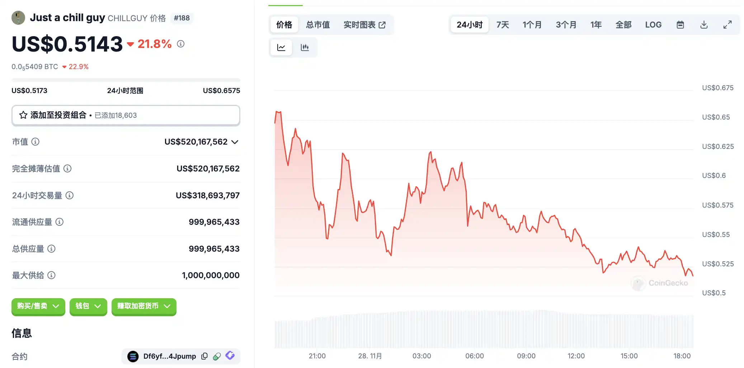Copy the contract address Df6yf...4Jpump
744x368 pixels.
(x=204, y=356)
